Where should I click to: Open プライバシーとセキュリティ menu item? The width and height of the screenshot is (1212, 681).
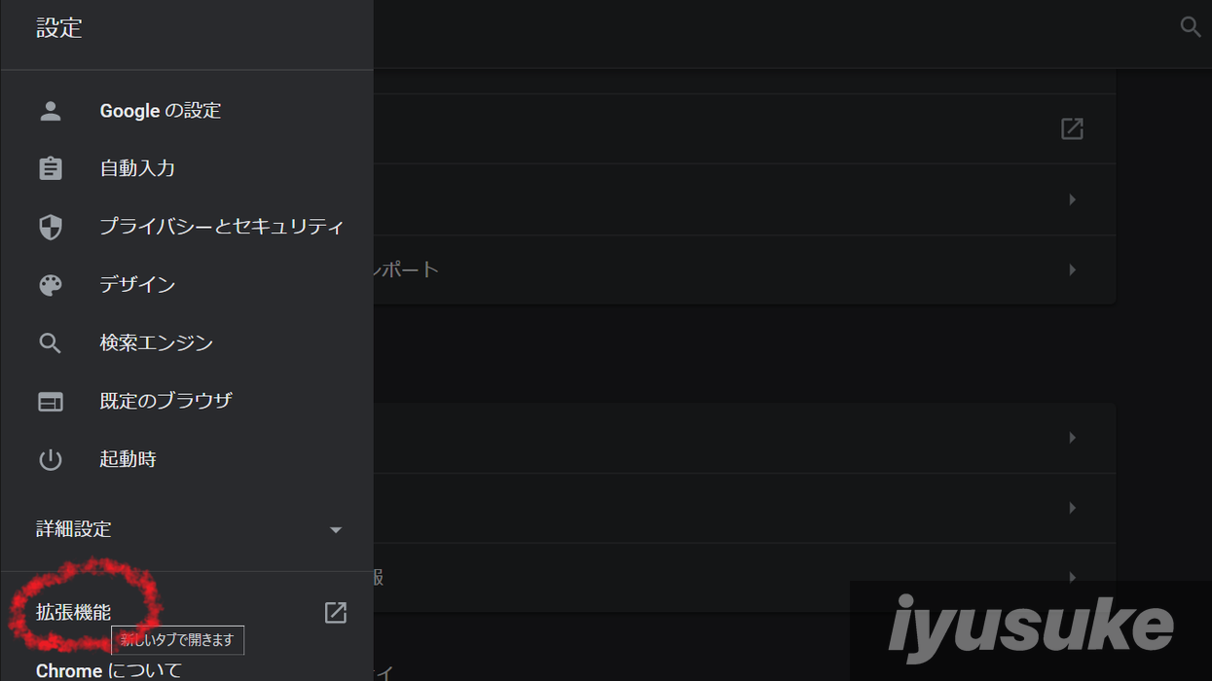point(222,227)
